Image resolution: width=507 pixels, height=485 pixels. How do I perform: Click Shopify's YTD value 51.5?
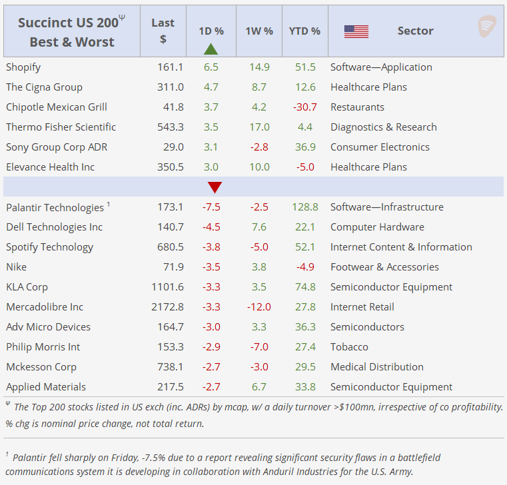click(x=305, y=67)
